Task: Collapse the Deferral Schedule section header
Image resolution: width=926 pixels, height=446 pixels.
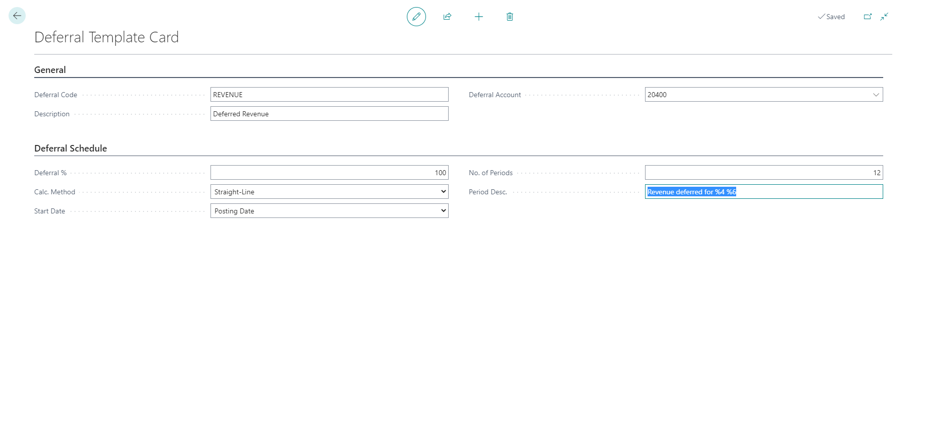Action: click(x=70, y=148)
